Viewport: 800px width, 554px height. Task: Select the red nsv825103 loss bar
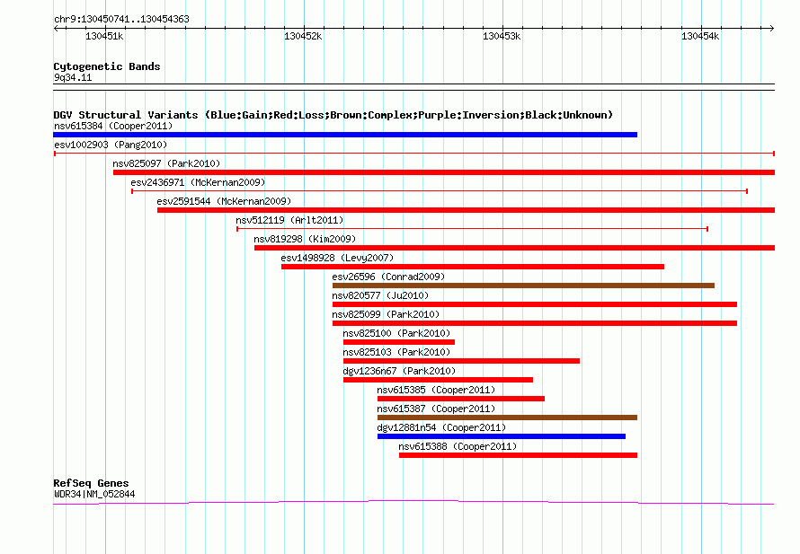click(461, 361)
